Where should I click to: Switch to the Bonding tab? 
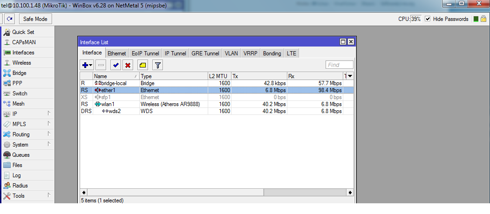pyautogui.click(x=272, y=53)
